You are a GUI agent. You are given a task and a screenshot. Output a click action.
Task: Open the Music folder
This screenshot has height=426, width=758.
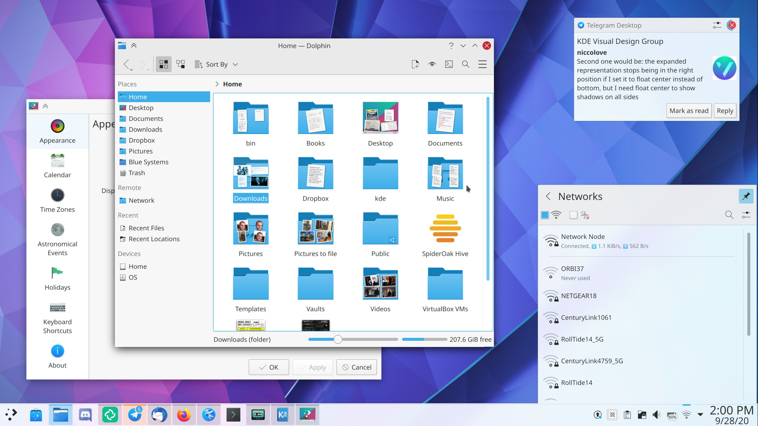coord(445,177)
